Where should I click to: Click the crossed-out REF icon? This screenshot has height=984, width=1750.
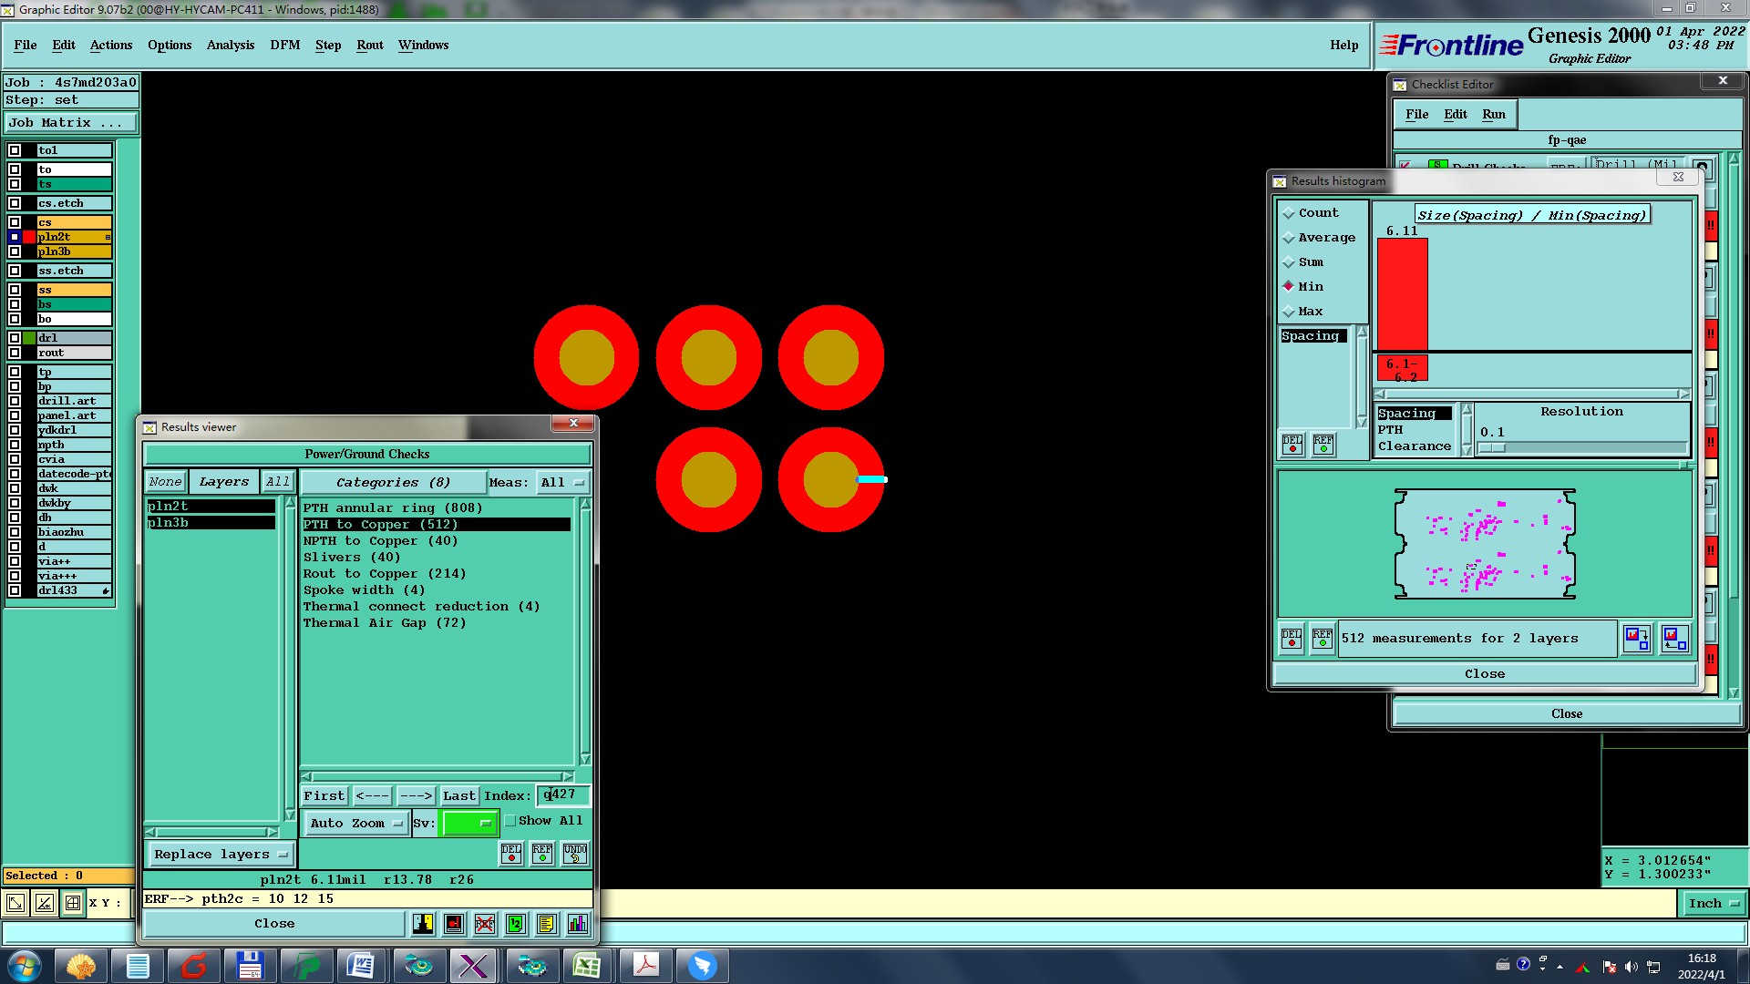point(485,924)
